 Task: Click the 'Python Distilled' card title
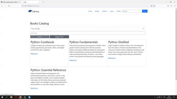click(x=119, y=42)
